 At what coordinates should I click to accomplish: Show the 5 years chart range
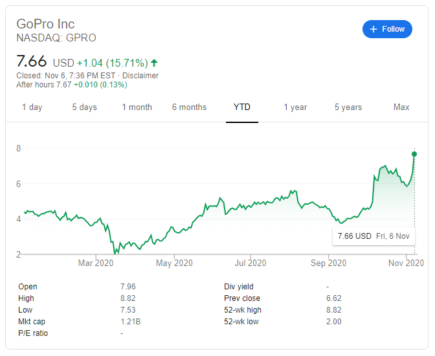coord(348,107)
